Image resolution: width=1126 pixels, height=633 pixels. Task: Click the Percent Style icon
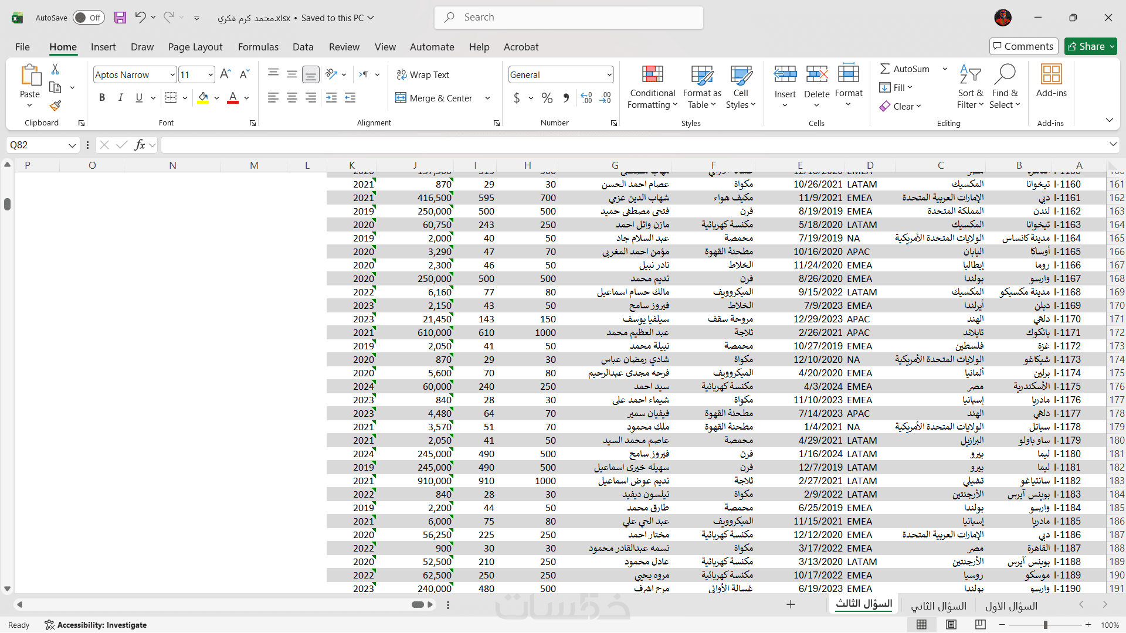coord(547,98)
